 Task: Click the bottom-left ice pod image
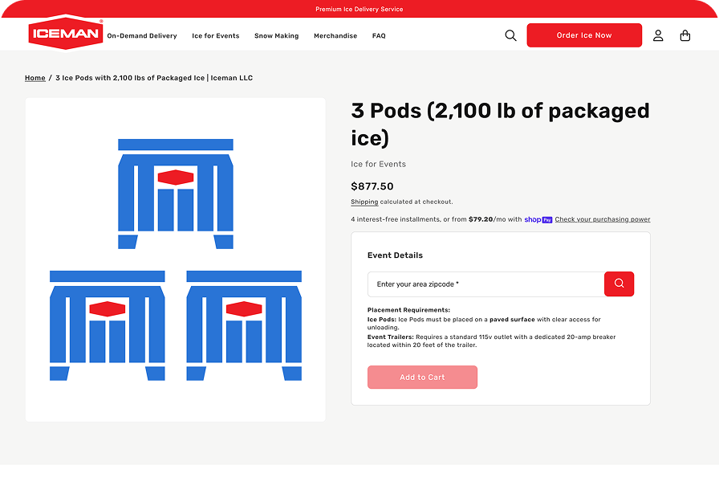(108, 325)
